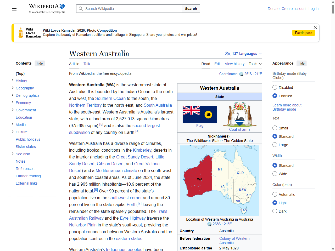The image size is (335, 251).
Task: Follow the Perth link in the article
Action: point(132,204)
